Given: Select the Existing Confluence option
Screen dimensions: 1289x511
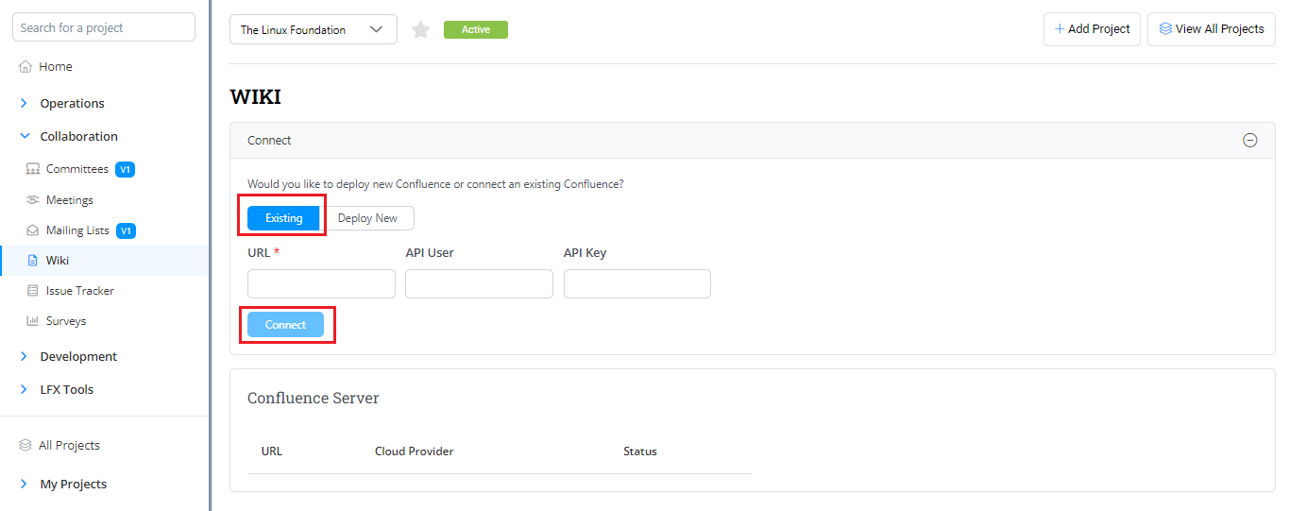Looking at the screenshot, I should point(283,218).
